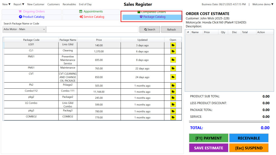Open the COMBO2 package folder icon

point(173,117)
